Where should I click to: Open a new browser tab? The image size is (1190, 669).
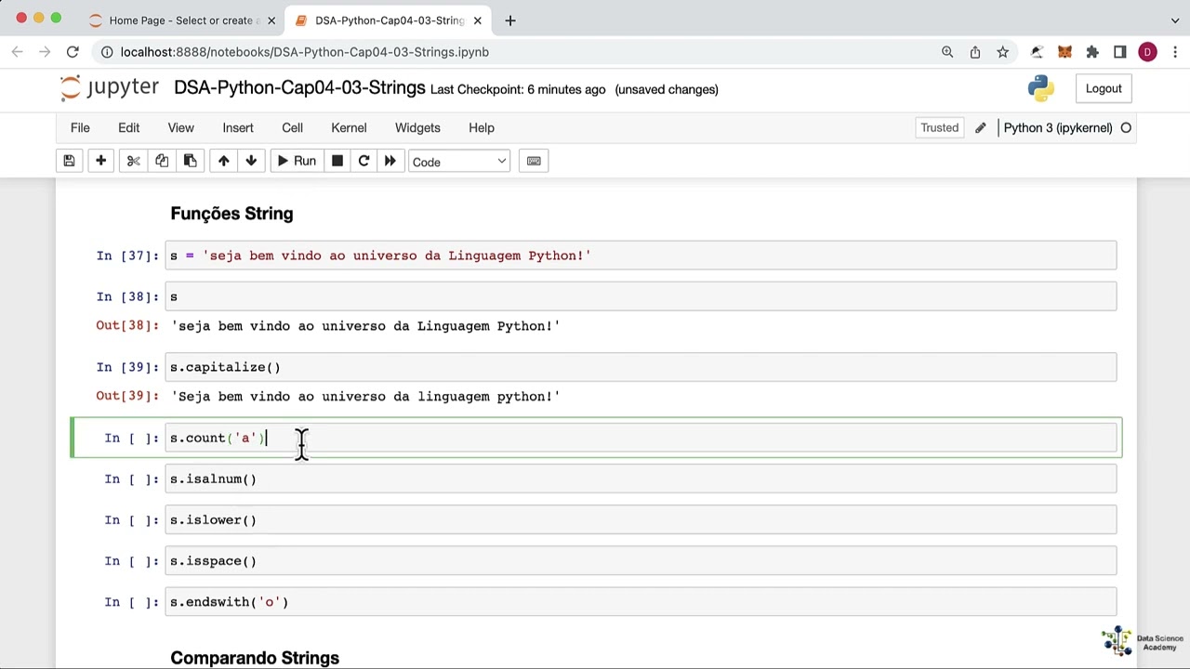(x=509, y=20)
